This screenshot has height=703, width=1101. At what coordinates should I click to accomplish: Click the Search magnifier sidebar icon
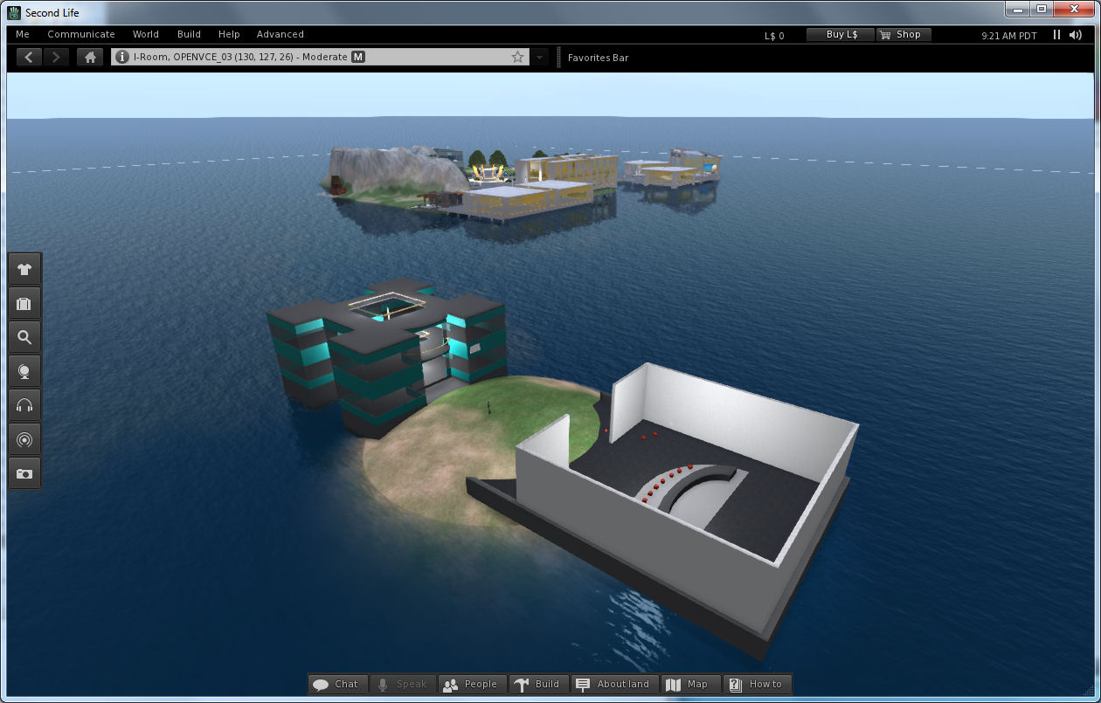click(24, 338)
